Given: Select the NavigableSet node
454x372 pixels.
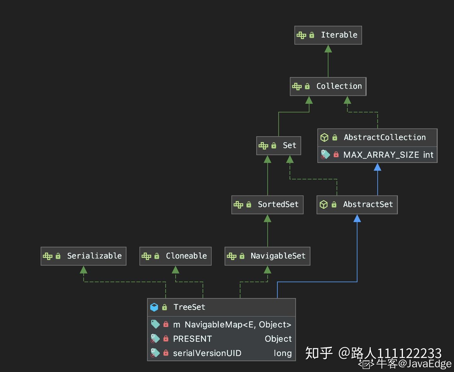Looking at the screenshot, I should [x=267, y=256].
